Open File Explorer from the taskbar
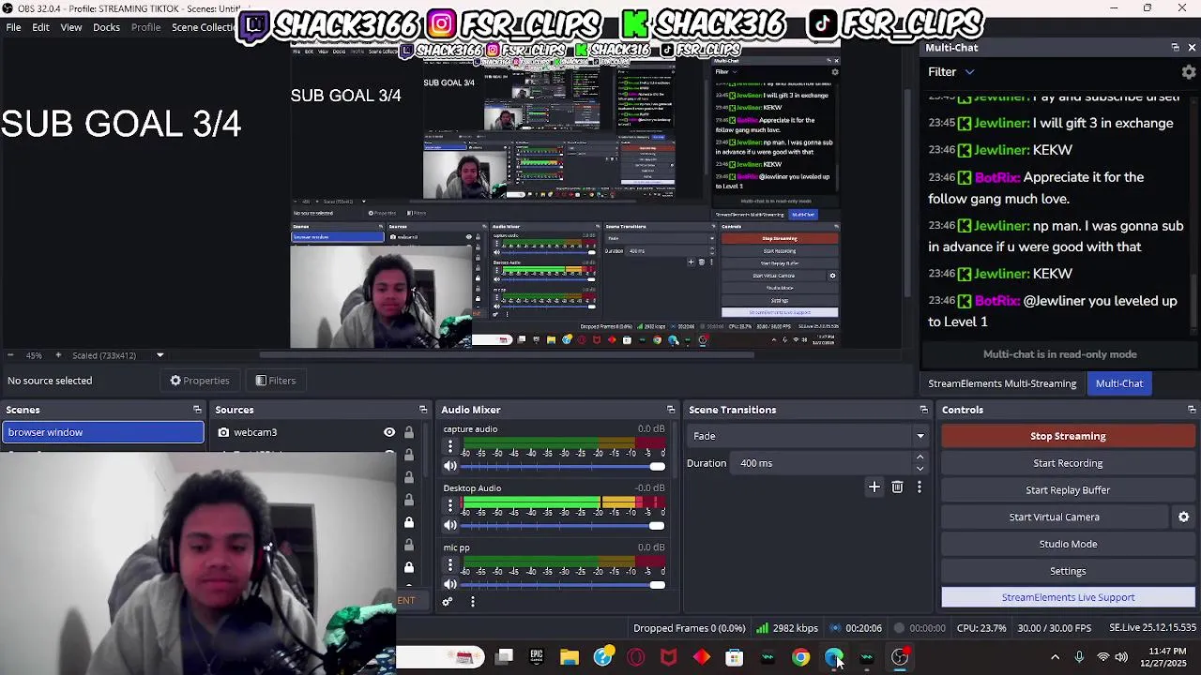Image resolution: width=1201 pixels, height=675 pixels. (x=570, y=657)
